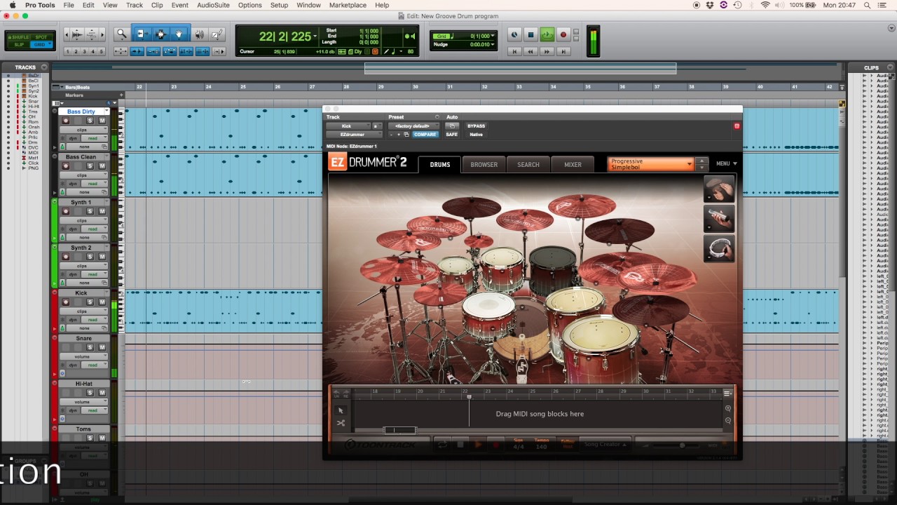Image resolution: width=897 pixels, height=505 pixels.
Task: Click the main transport Stop button
Action: click(x=530, y=35)
